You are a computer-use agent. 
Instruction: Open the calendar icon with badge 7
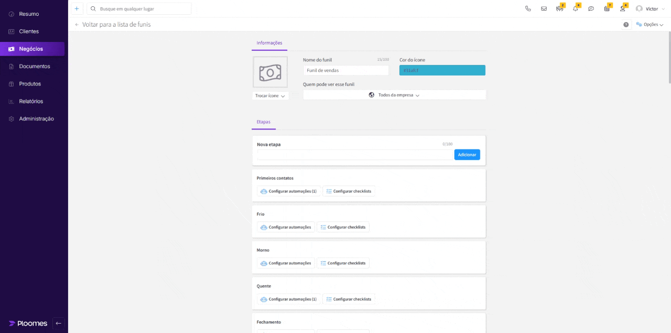click(x=607, y=8)
